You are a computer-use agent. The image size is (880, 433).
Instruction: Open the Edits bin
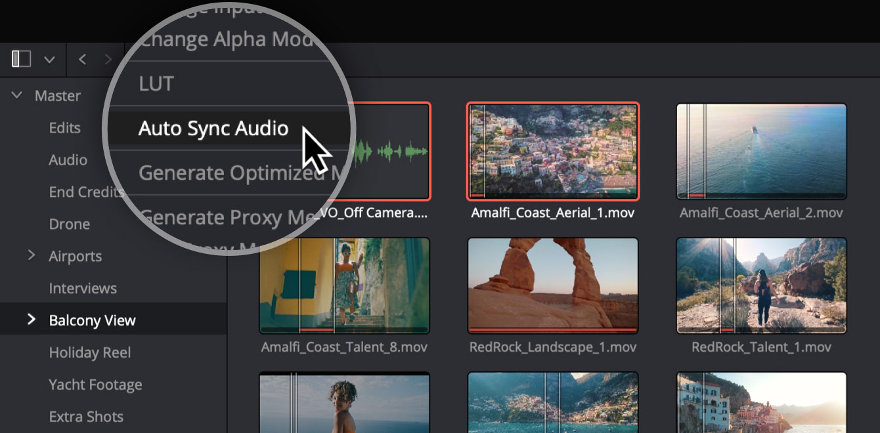click(65, 127)
